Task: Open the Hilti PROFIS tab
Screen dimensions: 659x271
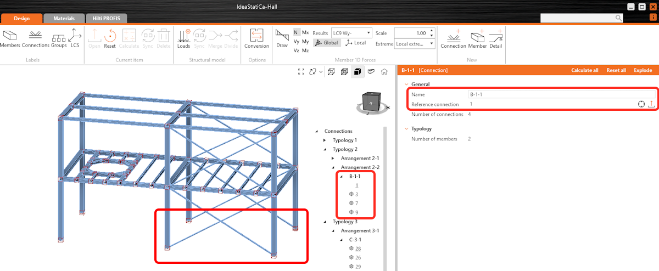Action: point(107,18)
